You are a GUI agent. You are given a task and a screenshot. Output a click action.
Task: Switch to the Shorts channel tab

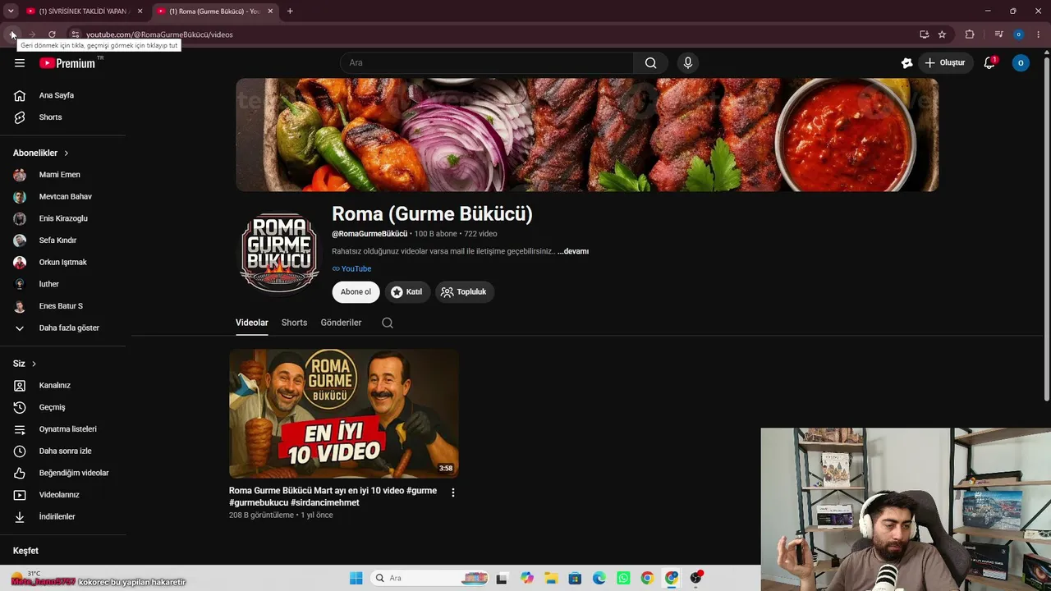tap(294, 323)
